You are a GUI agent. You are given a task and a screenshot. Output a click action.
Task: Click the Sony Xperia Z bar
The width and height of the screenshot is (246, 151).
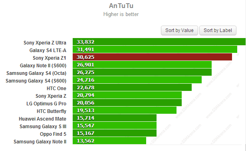127,95
